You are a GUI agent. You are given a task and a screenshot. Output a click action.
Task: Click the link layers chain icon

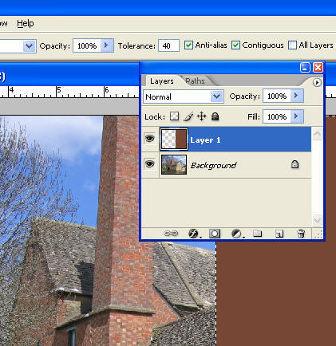(x=171, y=234)
